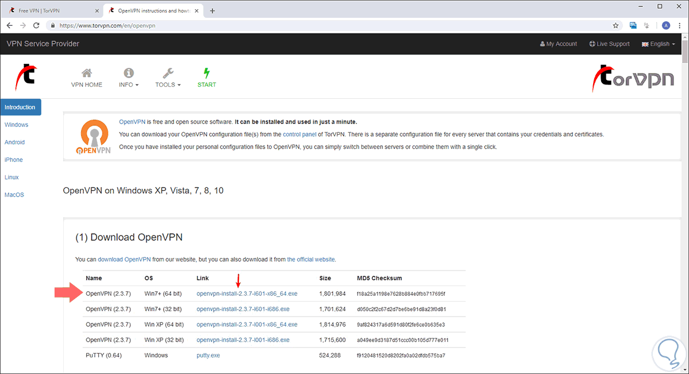The image size is (689, 374).
Task: Select Introduction in the sidebar
Action: [x=20, y=107]
